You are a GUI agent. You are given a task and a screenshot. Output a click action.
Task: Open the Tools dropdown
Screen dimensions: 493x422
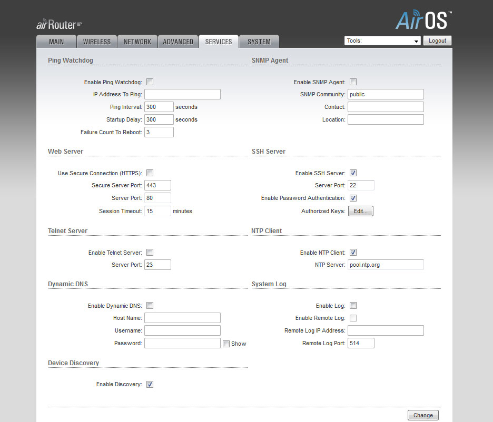coord(382,40)
